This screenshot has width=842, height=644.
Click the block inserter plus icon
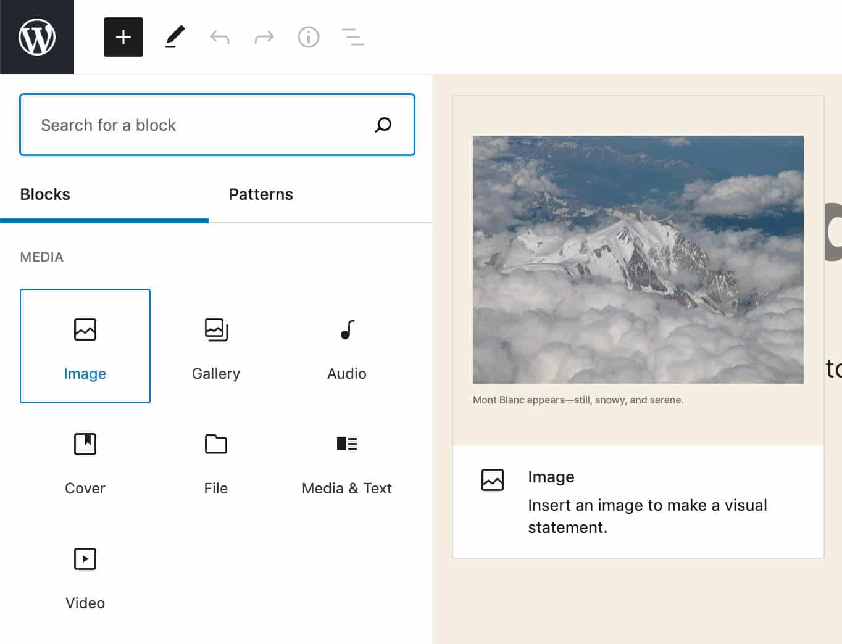tap(123, 37)
